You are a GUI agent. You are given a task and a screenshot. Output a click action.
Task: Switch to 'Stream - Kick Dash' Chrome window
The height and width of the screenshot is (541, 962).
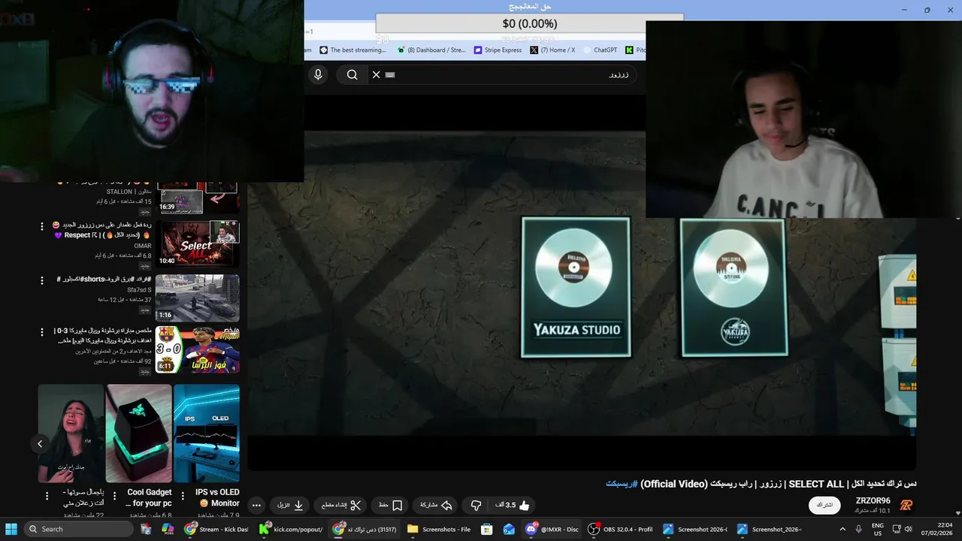pyautogui.click(x=216, y=529)
